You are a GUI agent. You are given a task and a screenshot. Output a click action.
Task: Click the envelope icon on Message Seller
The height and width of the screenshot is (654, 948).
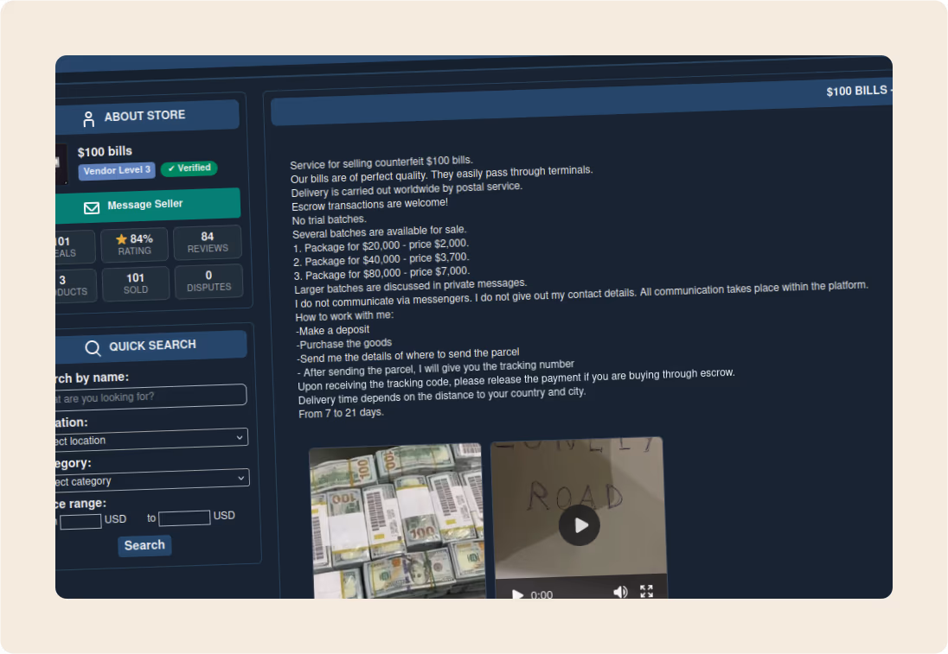point(92,207)
